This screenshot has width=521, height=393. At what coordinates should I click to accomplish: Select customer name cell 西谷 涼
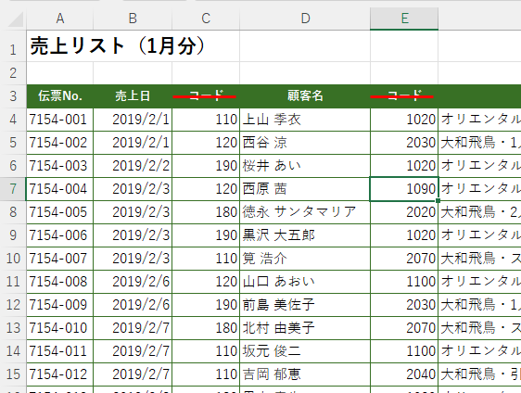tap(305, 143)
